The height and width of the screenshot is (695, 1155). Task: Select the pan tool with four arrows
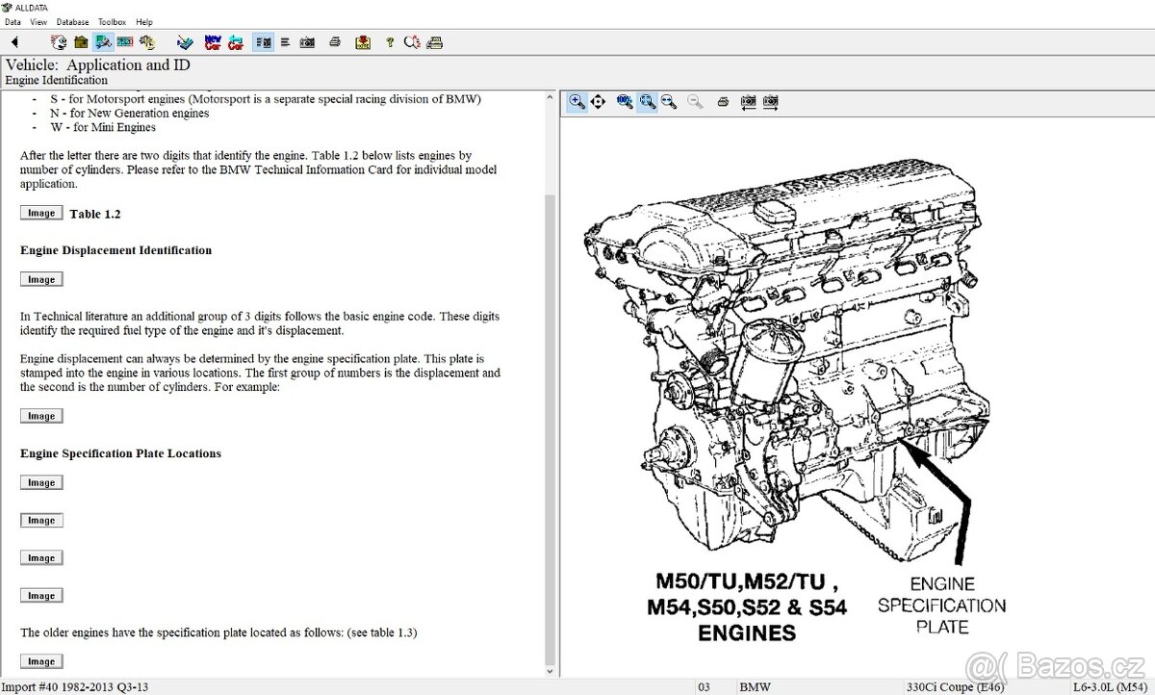598,101
